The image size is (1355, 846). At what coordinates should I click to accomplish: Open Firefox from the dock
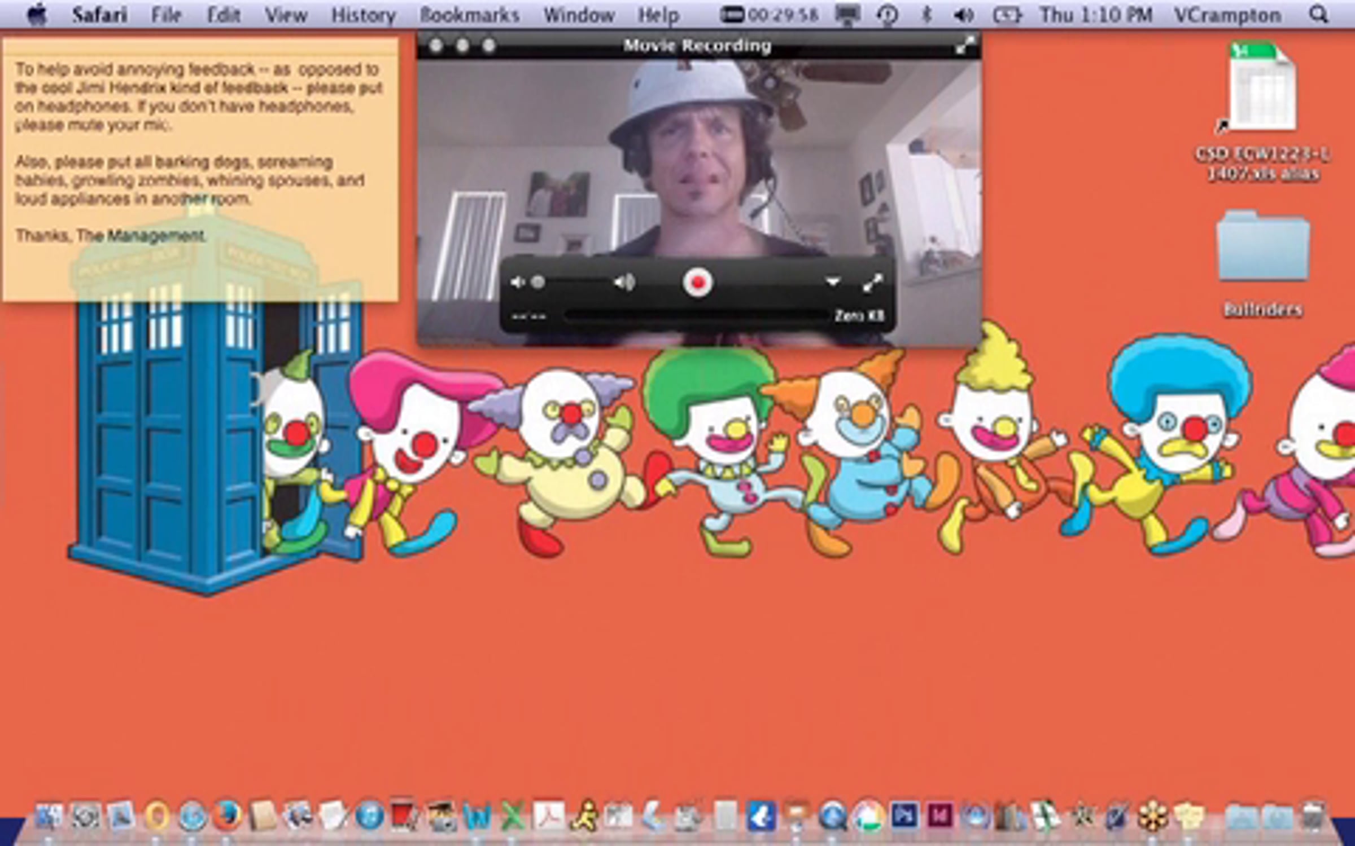click(x=227, y=816)
